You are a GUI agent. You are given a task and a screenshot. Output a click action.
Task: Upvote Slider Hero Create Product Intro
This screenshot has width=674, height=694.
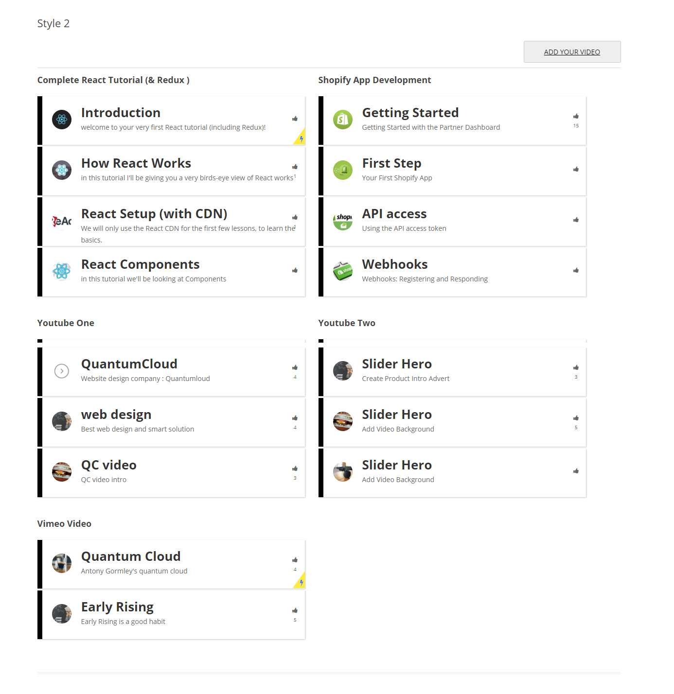(576, 367)
